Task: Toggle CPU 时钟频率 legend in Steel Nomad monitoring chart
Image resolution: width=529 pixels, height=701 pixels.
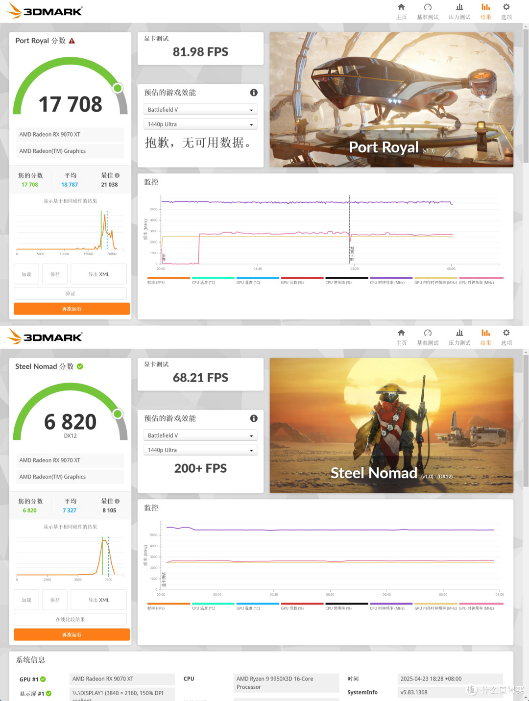Action: coord(391,606)
